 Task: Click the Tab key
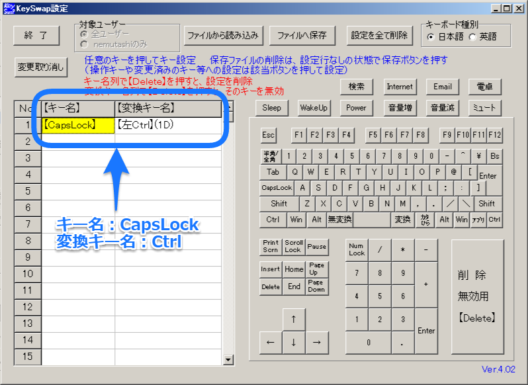pyautogui.click(x=273, y=172)
